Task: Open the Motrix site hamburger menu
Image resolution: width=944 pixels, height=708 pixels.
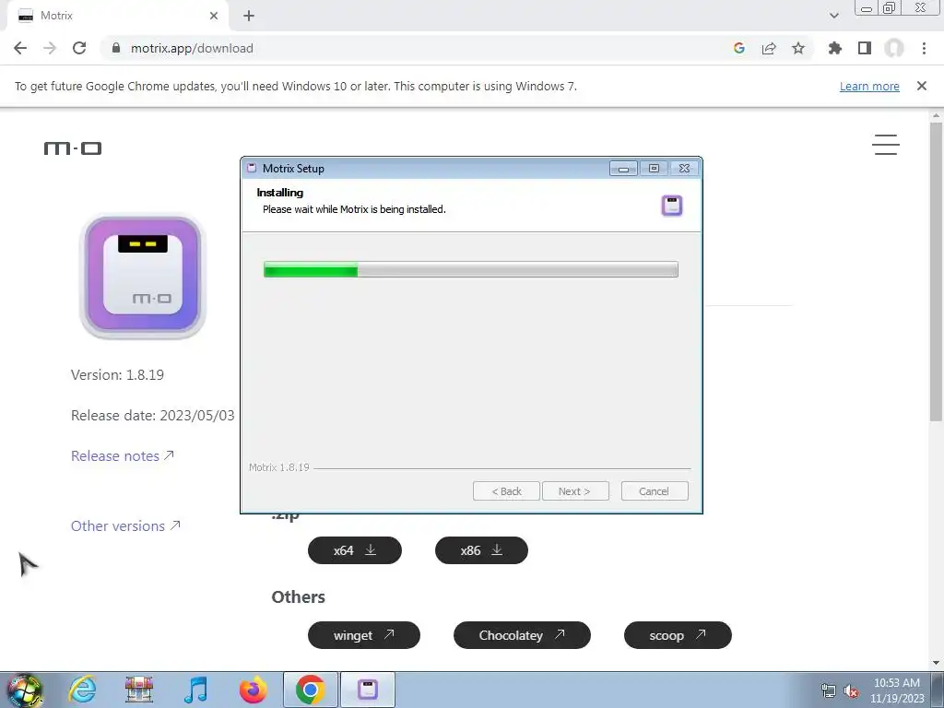Action: point(886,145)
